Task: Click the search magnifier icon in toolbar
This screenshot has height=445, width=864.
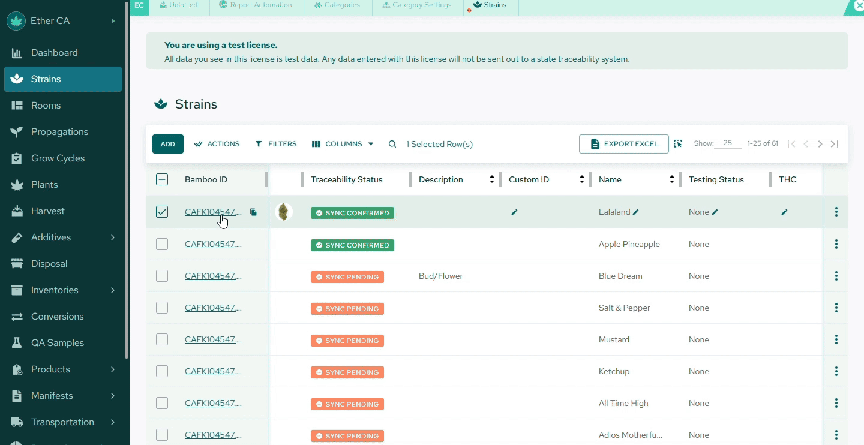Action: click(392, 144)
